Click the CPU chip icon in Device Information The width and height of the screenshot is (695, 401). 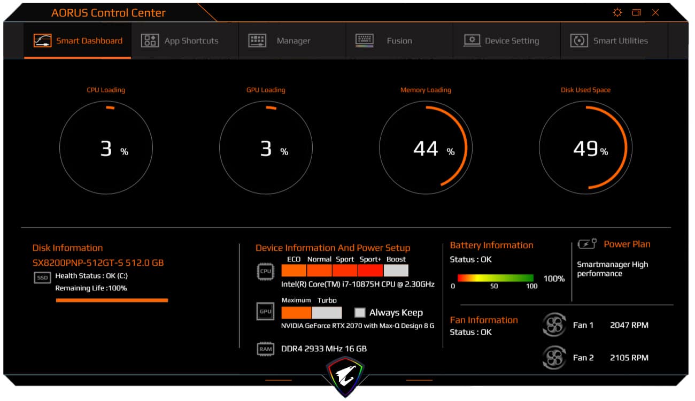point(266,271)
